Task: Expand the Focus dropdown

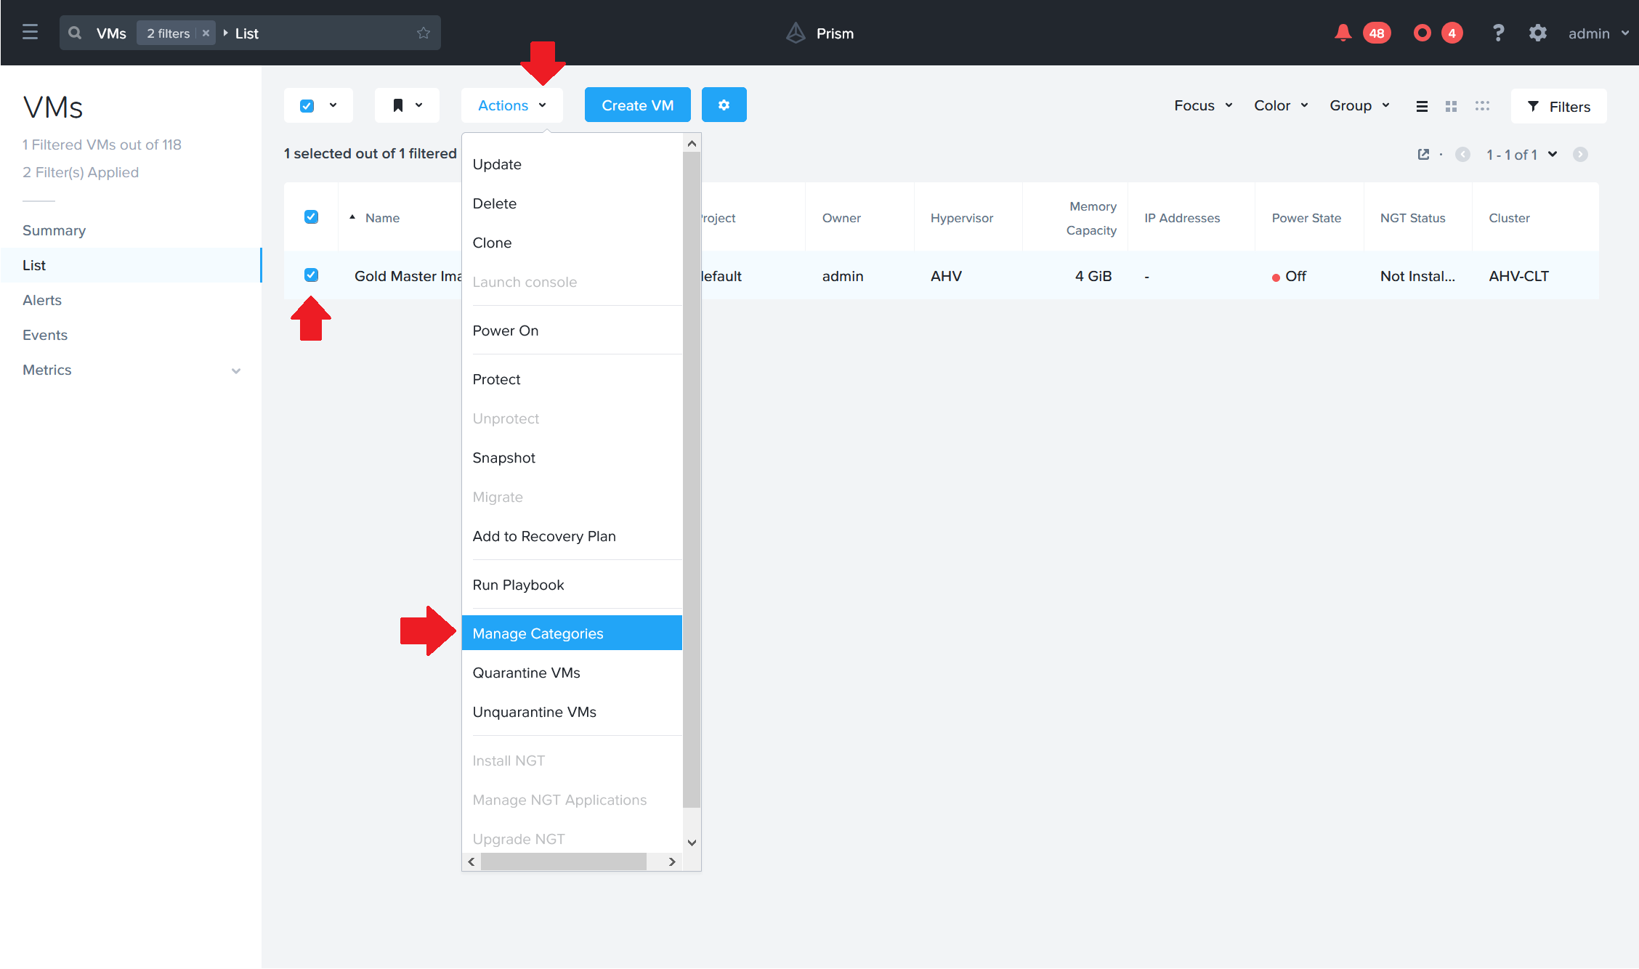Action: [1203, 106]
